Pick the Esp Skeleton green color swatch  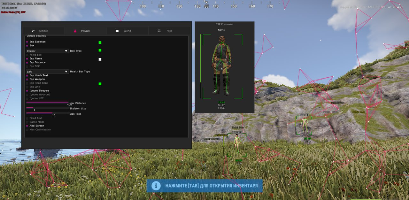[x=100, y=42]
